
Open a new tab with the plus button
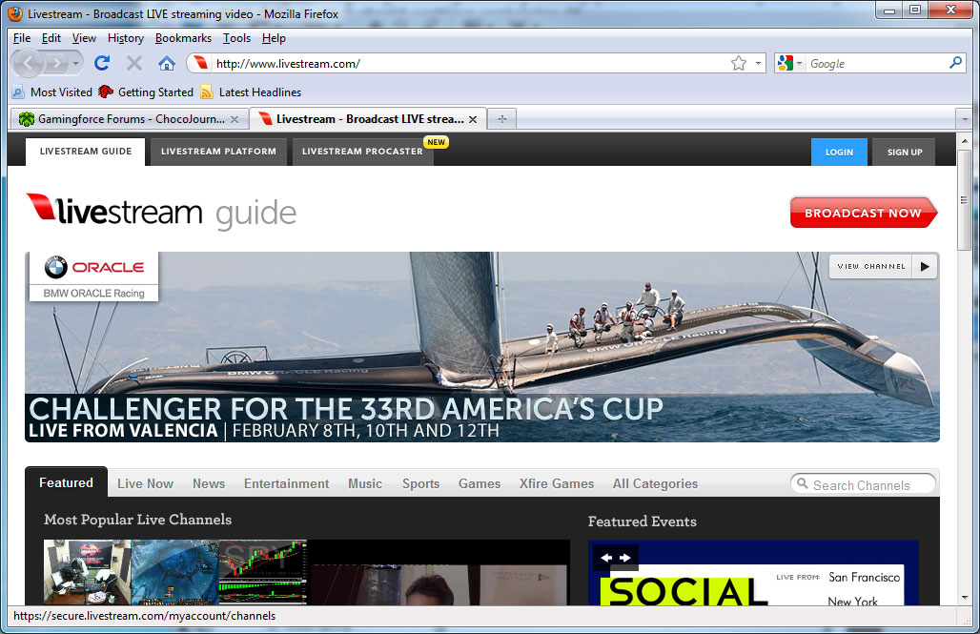(x=501, y=119)
